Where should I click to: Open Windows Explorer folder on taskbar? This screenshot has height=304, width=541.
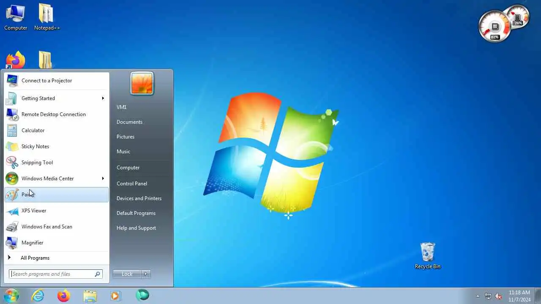coord(90,296)
